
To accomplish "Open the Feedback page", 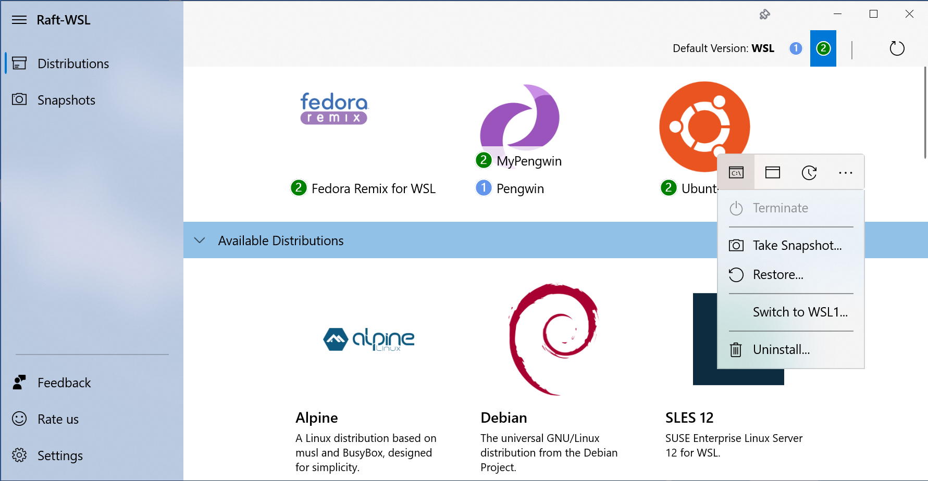I will click(64, 383).
